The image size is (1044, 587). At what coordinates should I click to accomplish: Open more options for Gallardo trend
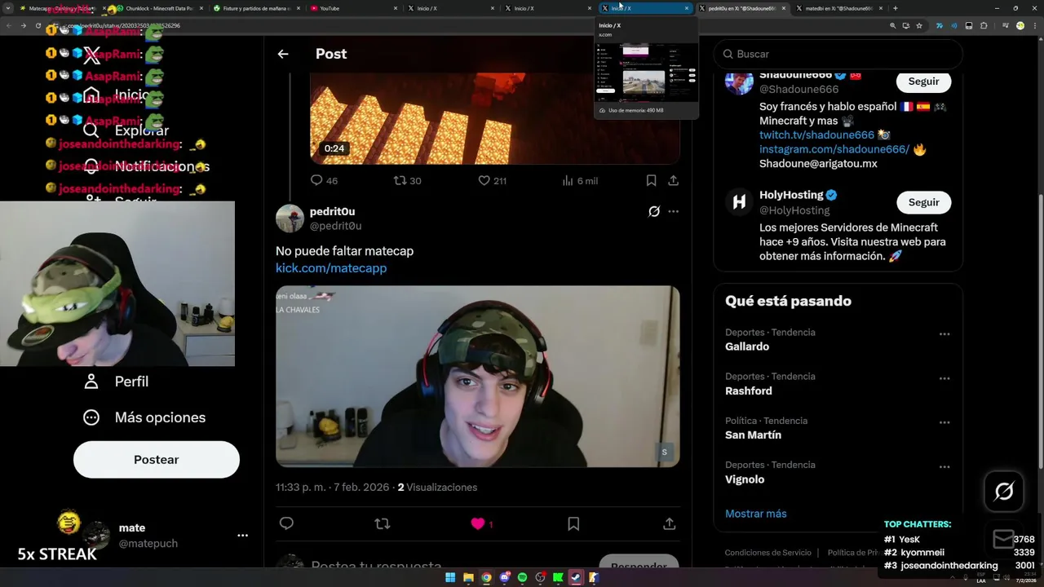click(x=944, y=334)
